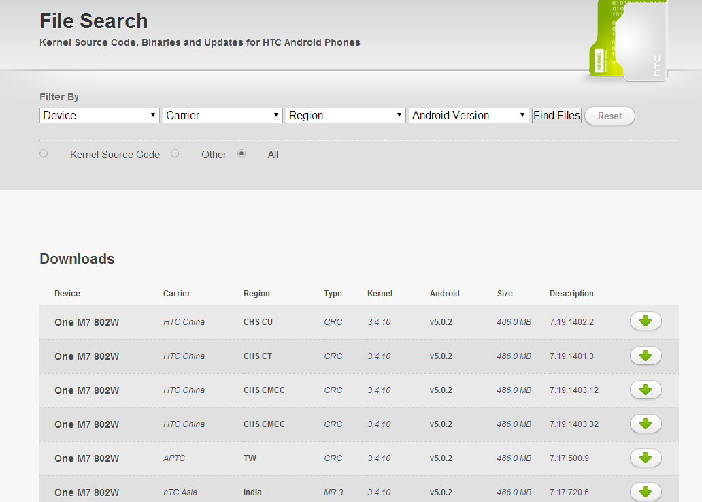Open the Region filter dropdown
Image resolution: width=702 pixels, height=502 pixels.
click(346, 115)
